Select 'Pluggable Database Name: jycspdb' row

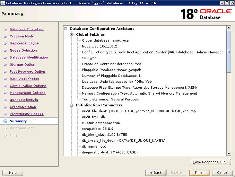(111, 70)
